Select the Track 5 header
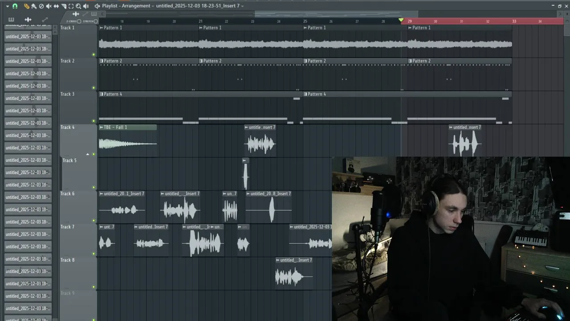This screenshot has width=570, height=321. tap(79, 174)
